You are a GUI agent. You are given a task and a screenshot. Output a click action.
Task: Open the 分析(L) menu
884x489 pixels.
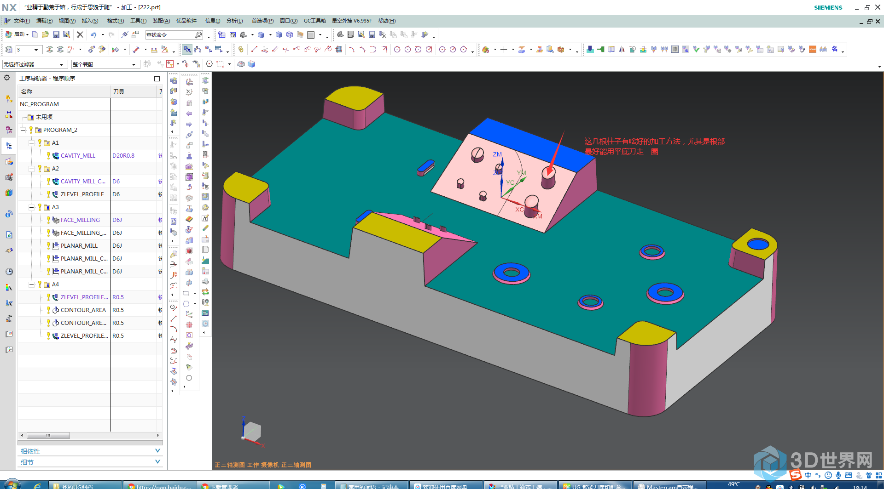coord(234,21)
